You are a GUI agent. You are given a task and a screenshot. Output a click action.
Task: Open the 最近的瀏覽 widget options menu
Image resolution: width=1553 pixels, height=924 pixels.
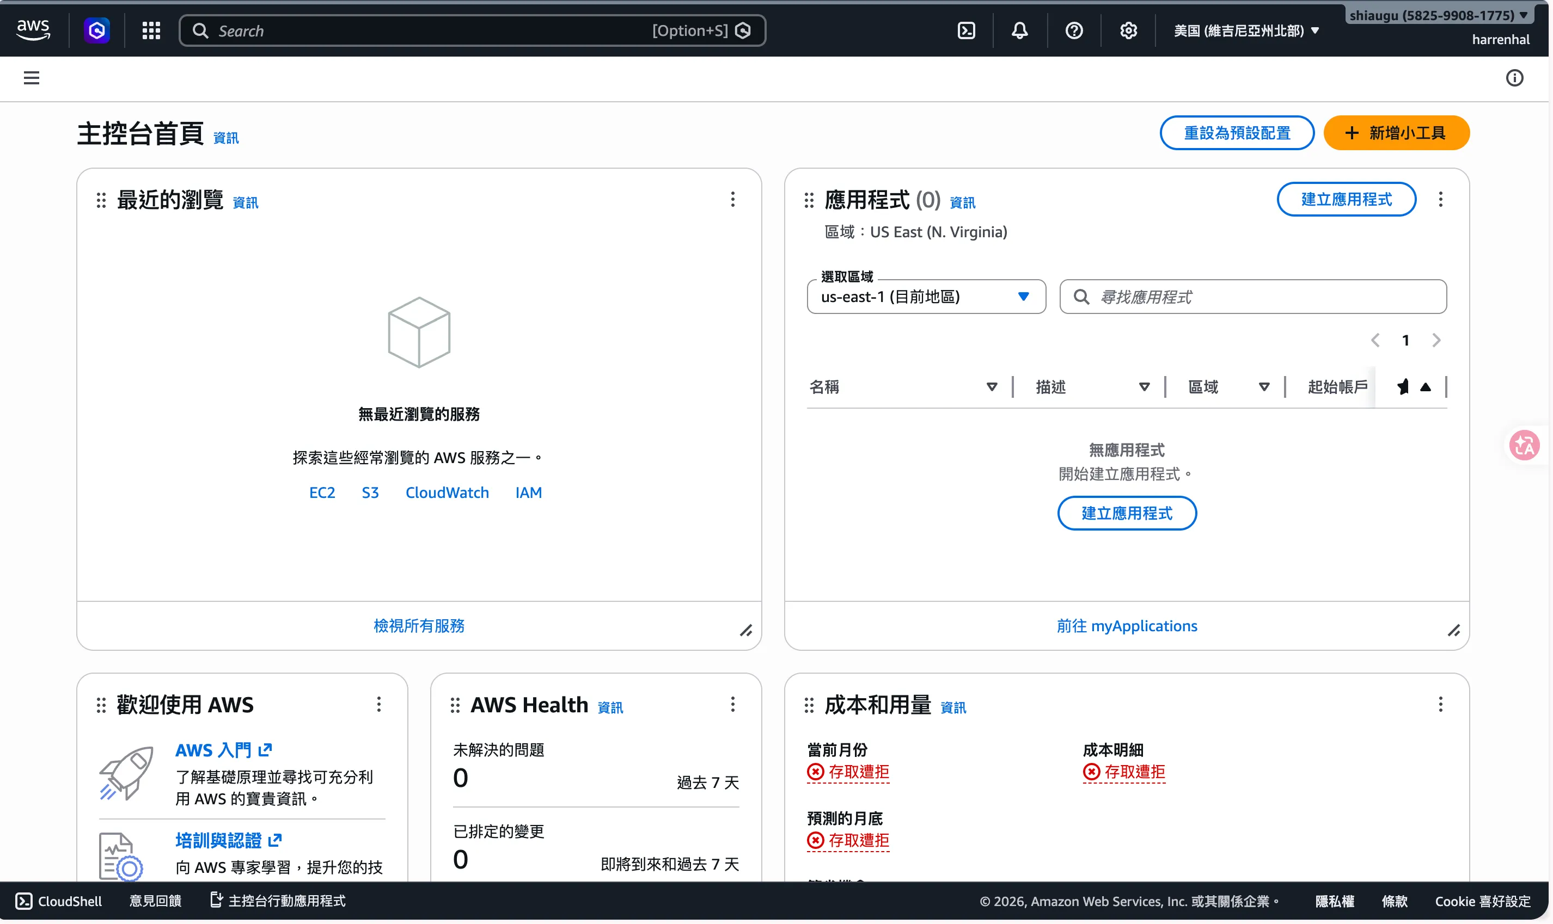click(732, 199)
